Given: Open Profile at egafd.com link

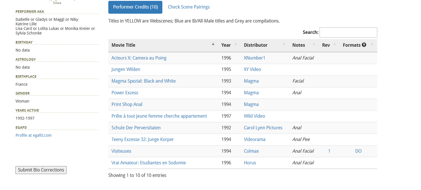Looking at the screenshot, I should 33,135.
